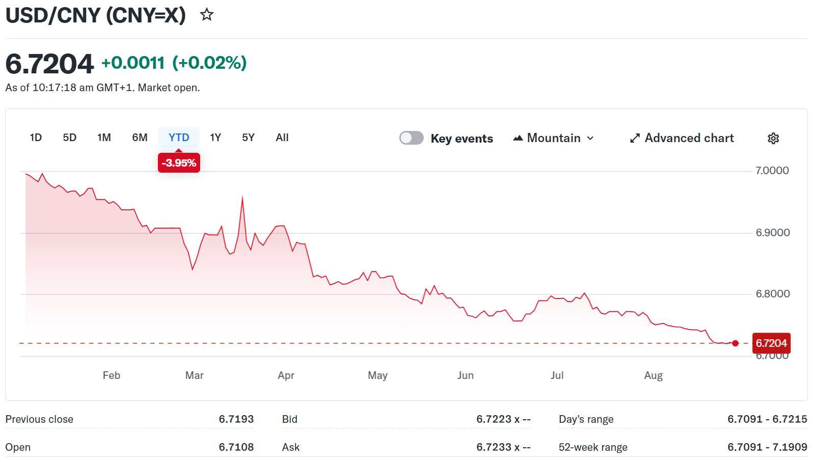Screen dimensions: 824x462
Task: Click the 52-week range label
Action: point(593,447)
